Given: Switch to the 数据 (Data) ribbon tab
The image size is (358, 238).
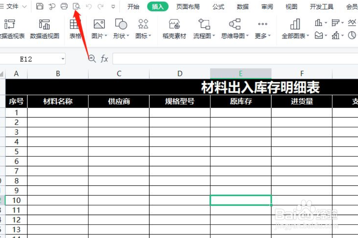Looking at the screenshot, I should pyautogui.click(x=243, y=6).
